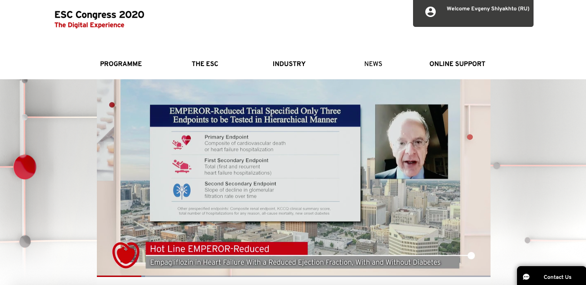Go to the INDUSTRY section
The height and width of the screenshot is (285, 586).
pyautogui.click(x=289, y=64)
